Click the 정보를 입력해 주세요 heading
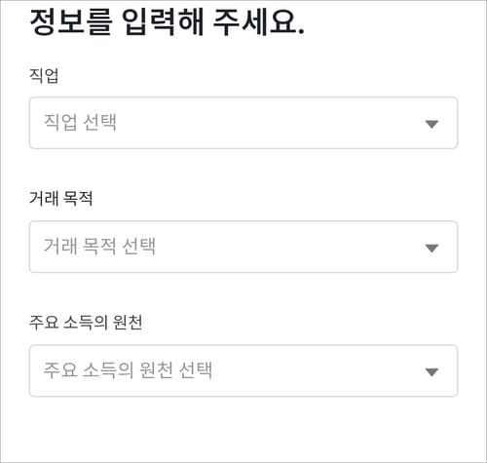The height and width of the screenshot is (463, 487). click(x=168, y=21)
